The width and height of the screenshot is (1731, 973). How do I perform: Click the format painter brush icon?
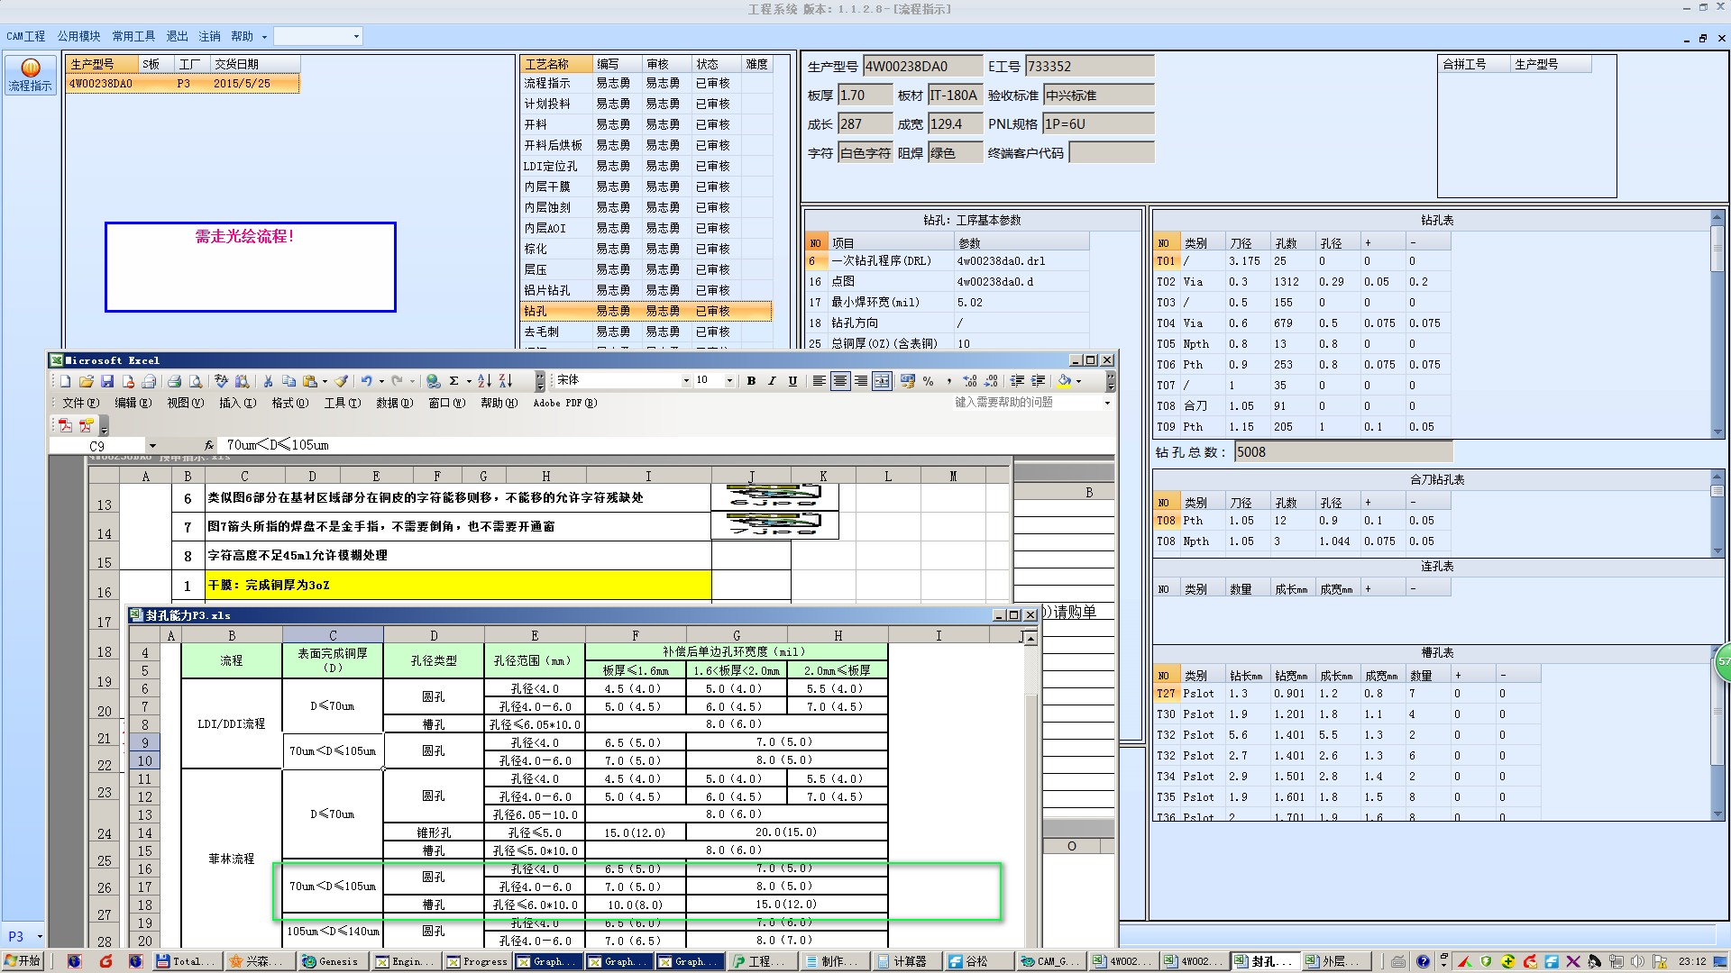pos(341,381)
